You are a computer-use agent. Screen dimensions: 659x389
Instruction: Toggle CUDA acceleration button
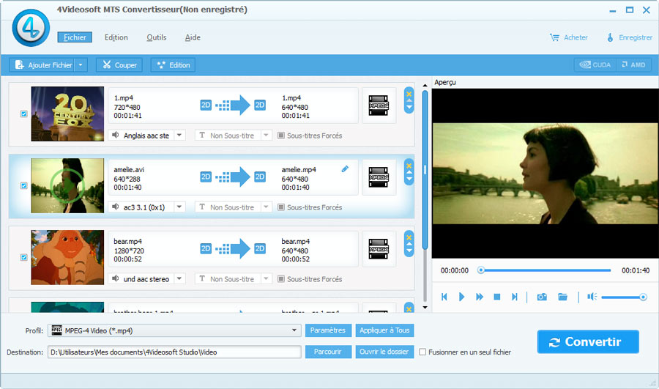[x=595, y=65]
